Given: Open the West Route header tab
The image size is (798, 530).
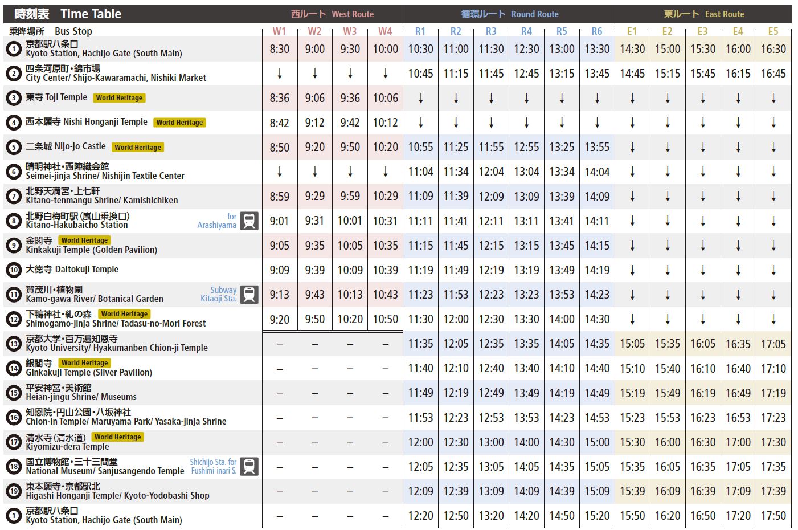Looking at the screenshot, I should tap(332, 14).
